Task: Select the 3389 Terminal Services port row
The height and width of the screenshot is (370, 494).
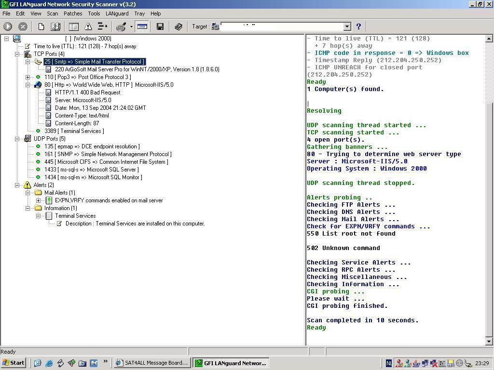Action: pyautogui.click(x=74, y=131)
